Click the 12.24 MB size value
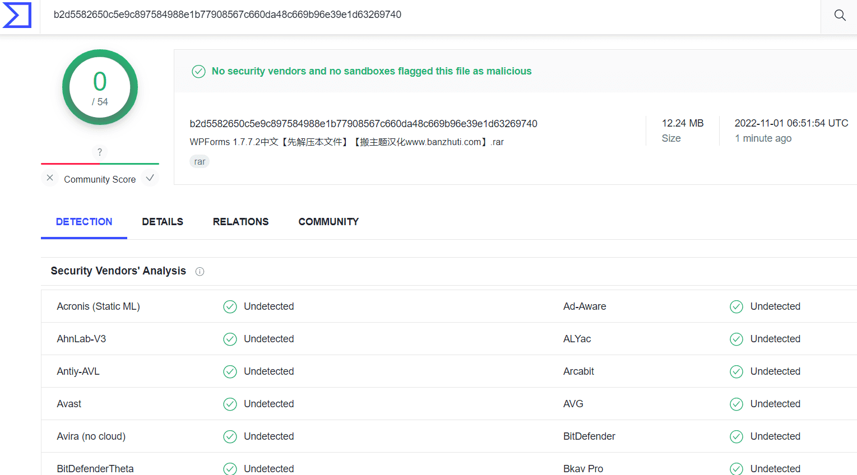 tap(682, 123)
